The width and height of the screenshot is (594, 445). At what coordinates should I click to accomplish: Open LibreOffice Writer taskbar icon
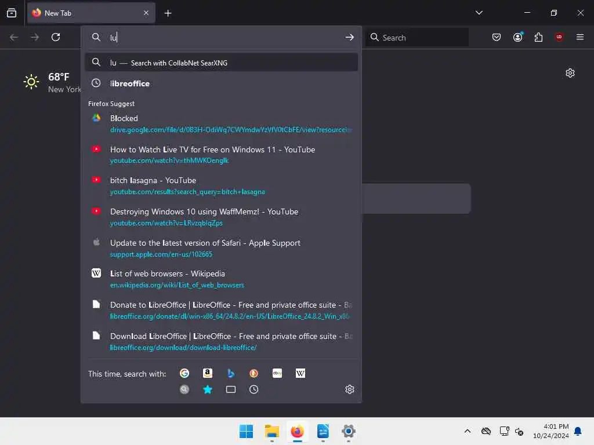tap(323, 431)
